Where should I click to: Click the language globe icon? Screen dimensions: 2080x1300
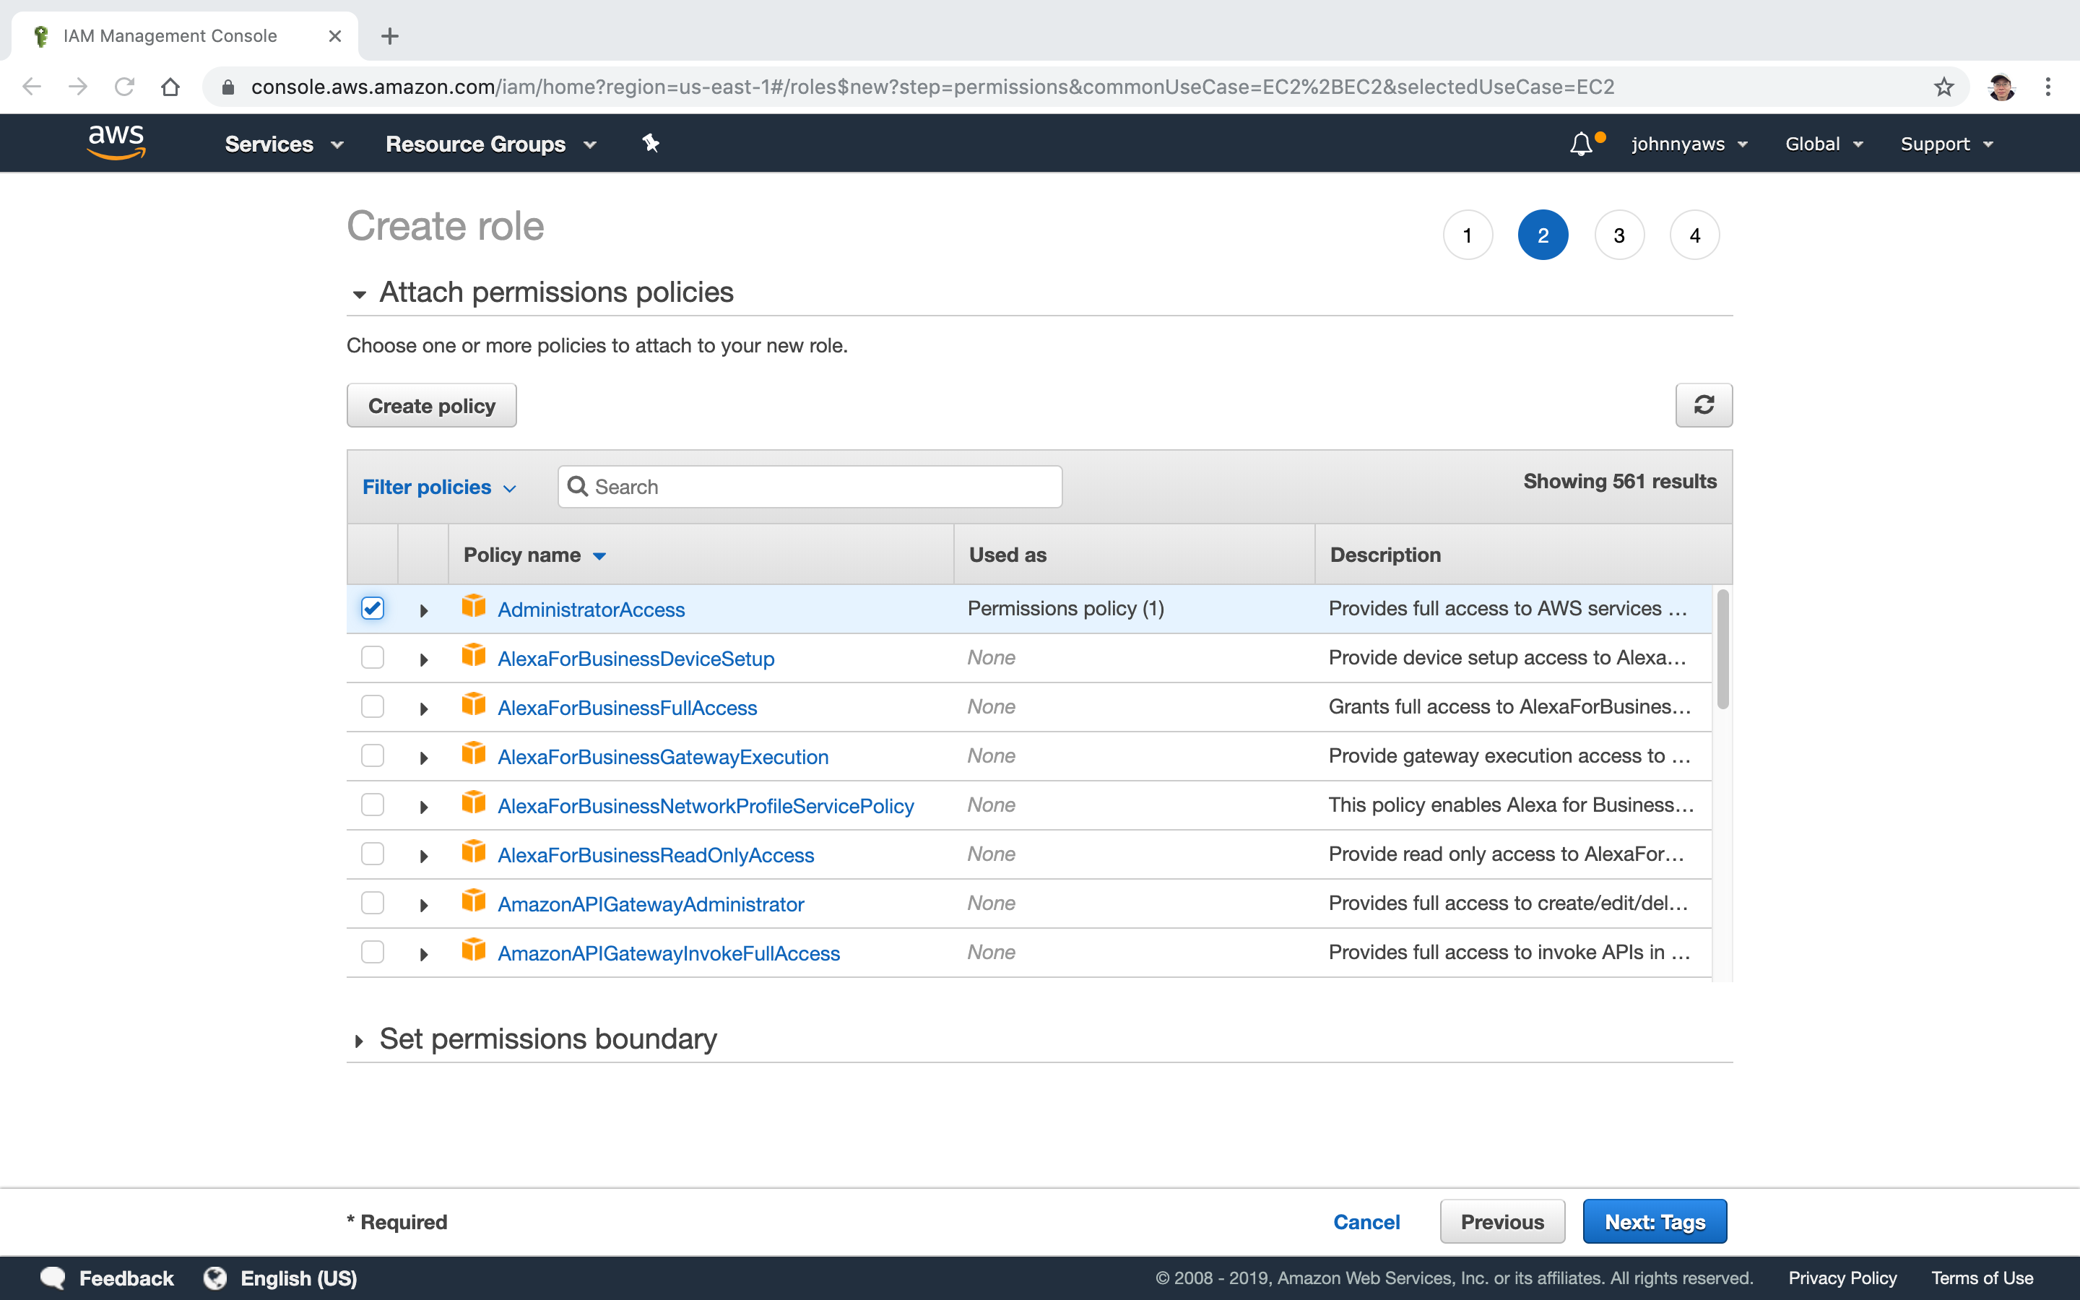[x=215, y=1278]
